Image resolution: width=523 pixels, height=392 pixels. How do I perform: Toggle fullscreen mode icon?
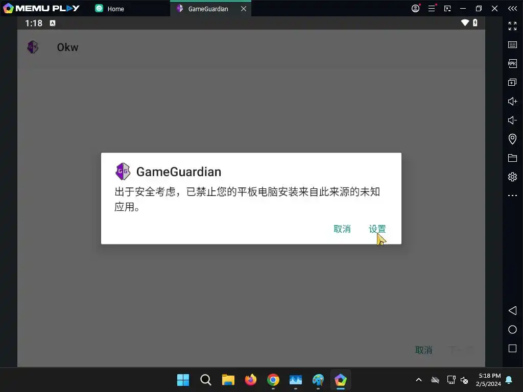click(512, 26)
